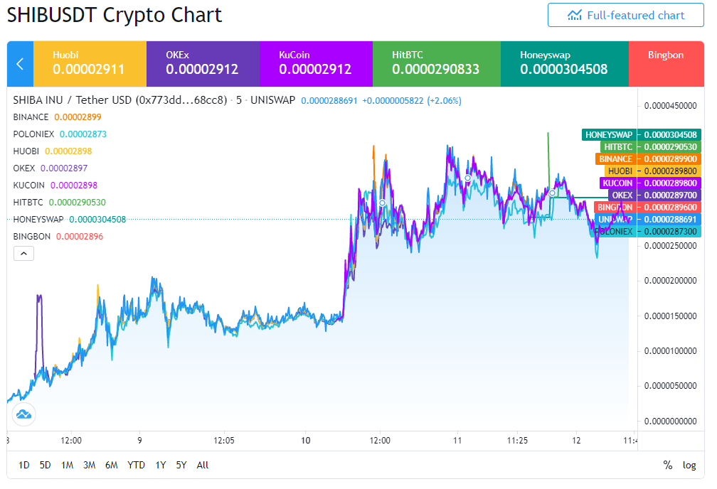Click the KUCOIN price axis label
Viewport: 717px width, 489px height.
[x=650, y=183]
